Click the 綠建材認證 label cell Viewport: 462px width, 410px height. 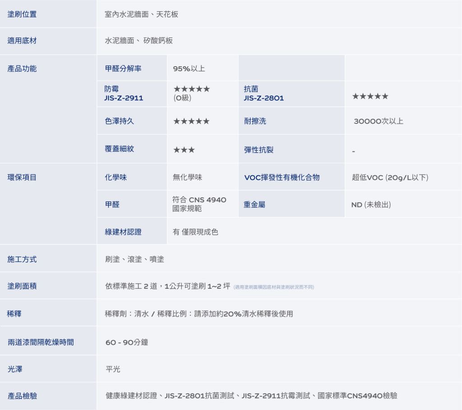pos(123,232)
